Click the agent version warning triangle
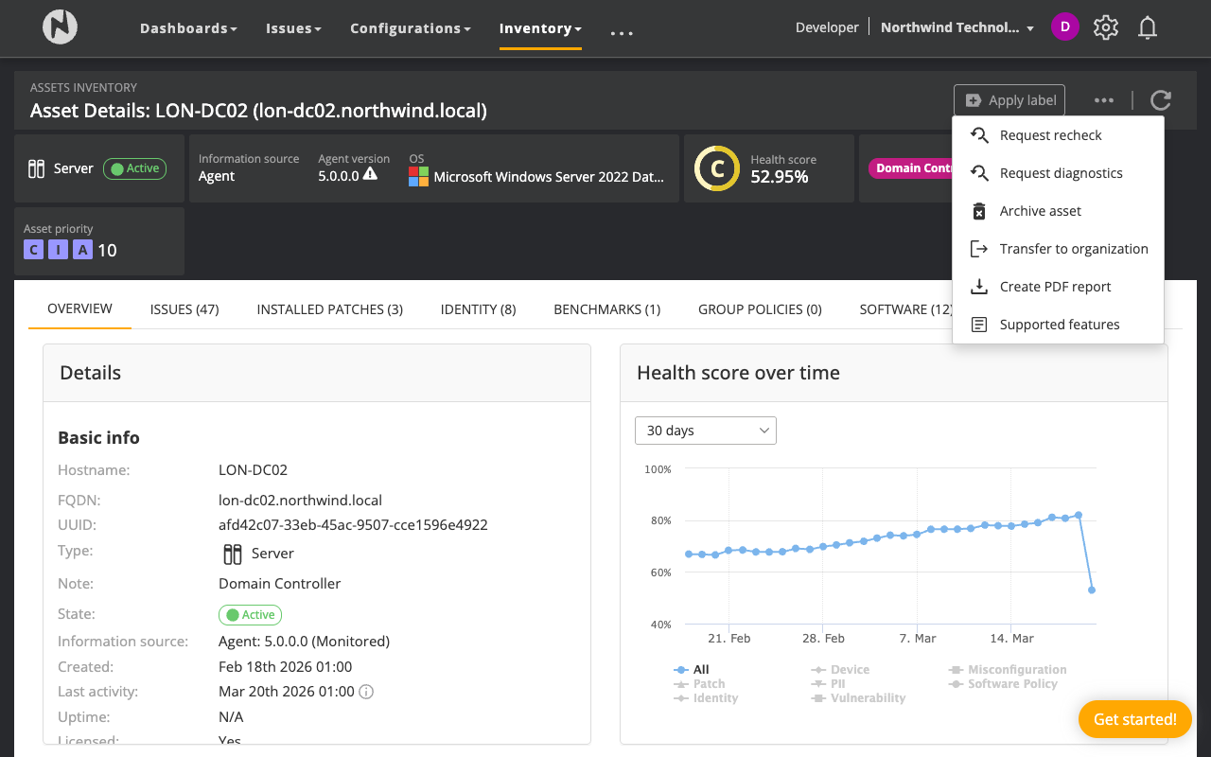The height and width of the screenshot is (757, 1211). coord(370,175)
